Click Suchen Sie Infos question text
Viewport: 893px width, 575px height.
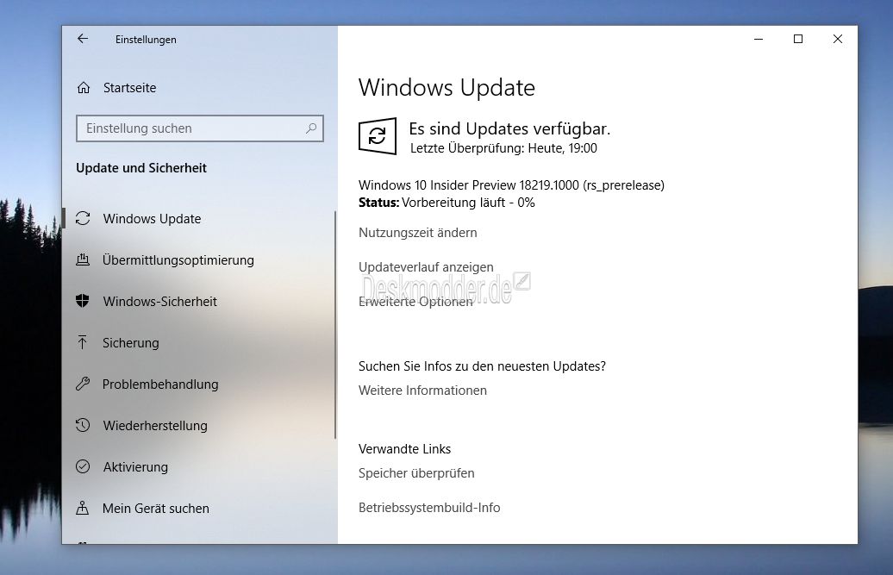[x=482, y=366]
